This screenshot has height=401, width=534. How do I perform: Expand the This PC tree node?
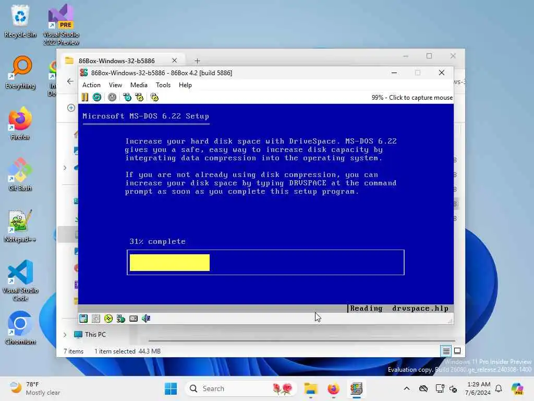65,335
